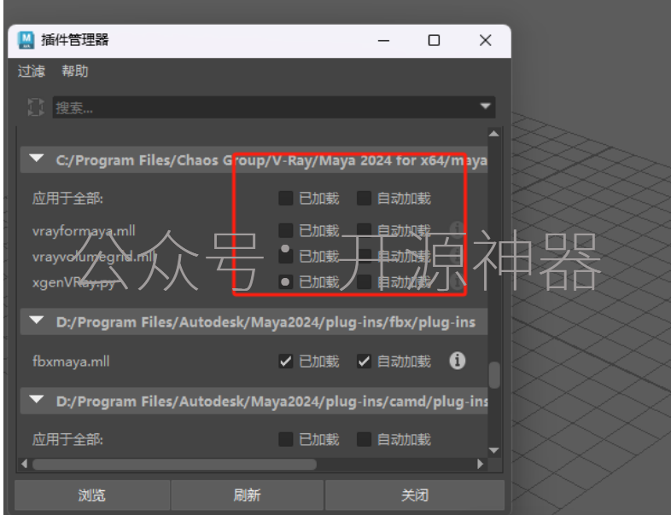Close the 插件管理器 window

coord(485,41)
